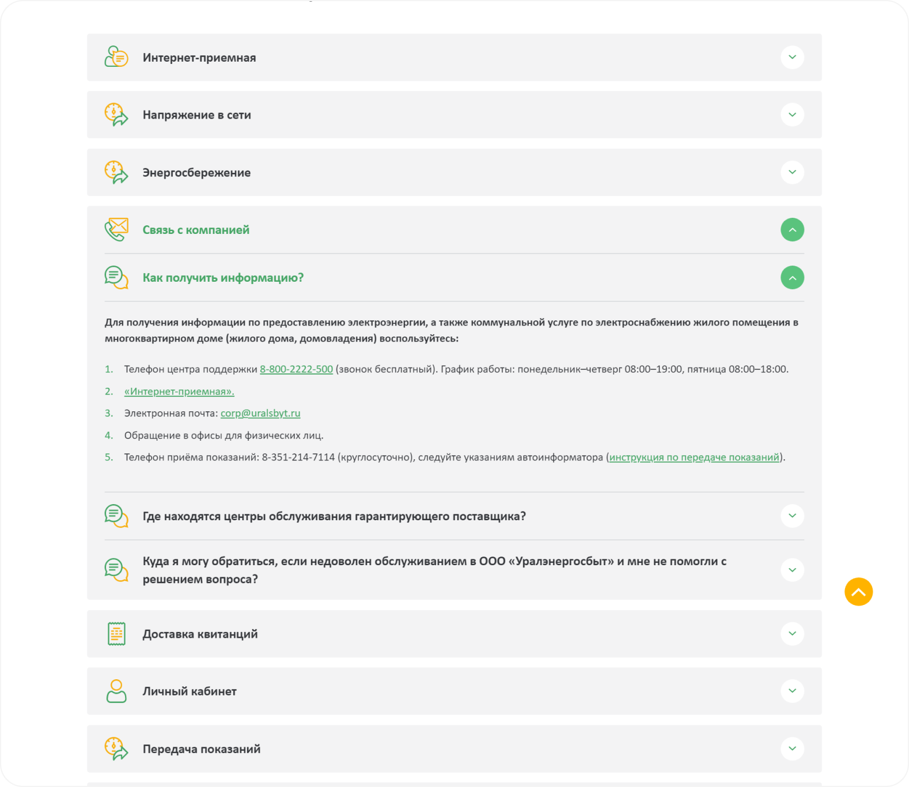Click the Напряжение в сети meter icon
Screen dimensions: 909x787
116,115
